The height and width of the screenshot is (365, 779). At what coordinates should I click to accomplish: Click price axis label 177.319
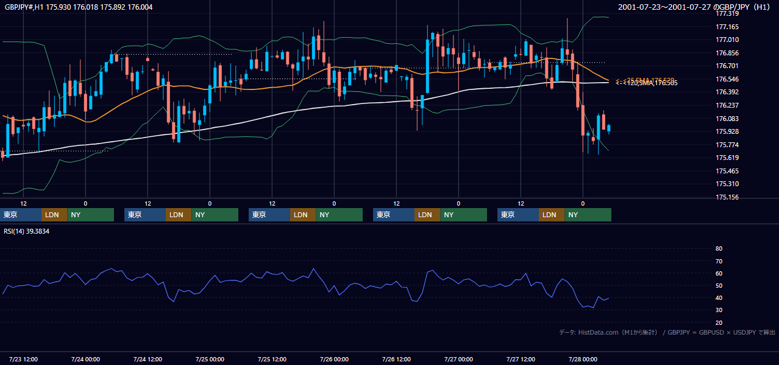pyautogui.click(x=727, y=13)
